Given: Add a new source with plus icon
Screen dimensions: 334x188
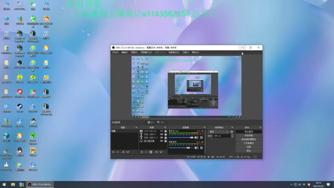Looking at the screenshot, I should click(142, 152).
